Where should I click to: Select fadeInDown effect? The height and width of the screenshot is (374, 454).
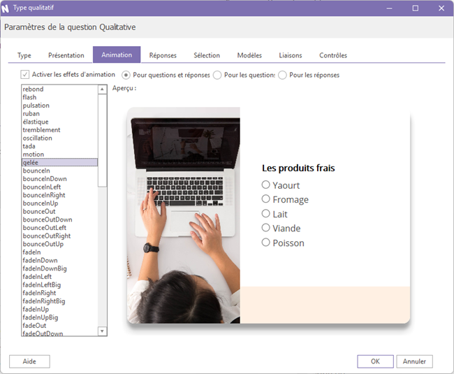(x=60, y=260)
